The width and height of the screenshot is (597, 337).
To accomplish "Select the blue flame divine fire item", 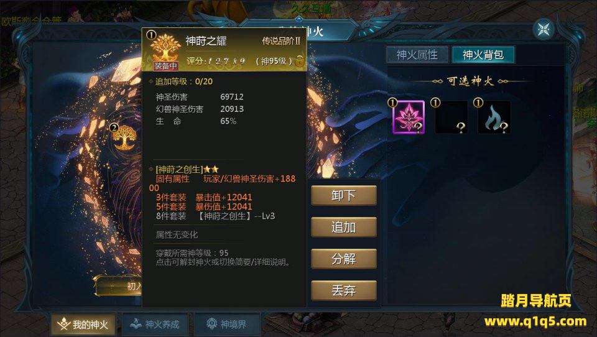I will click(494, 118).
